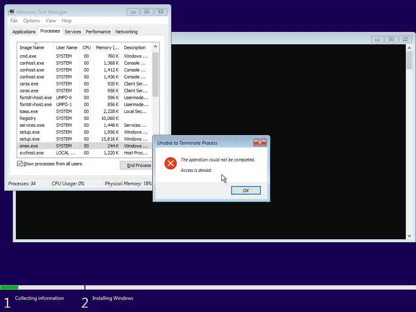416x312 pixels.
Task: Switch to the Services tab
Action: click(73, 32)
